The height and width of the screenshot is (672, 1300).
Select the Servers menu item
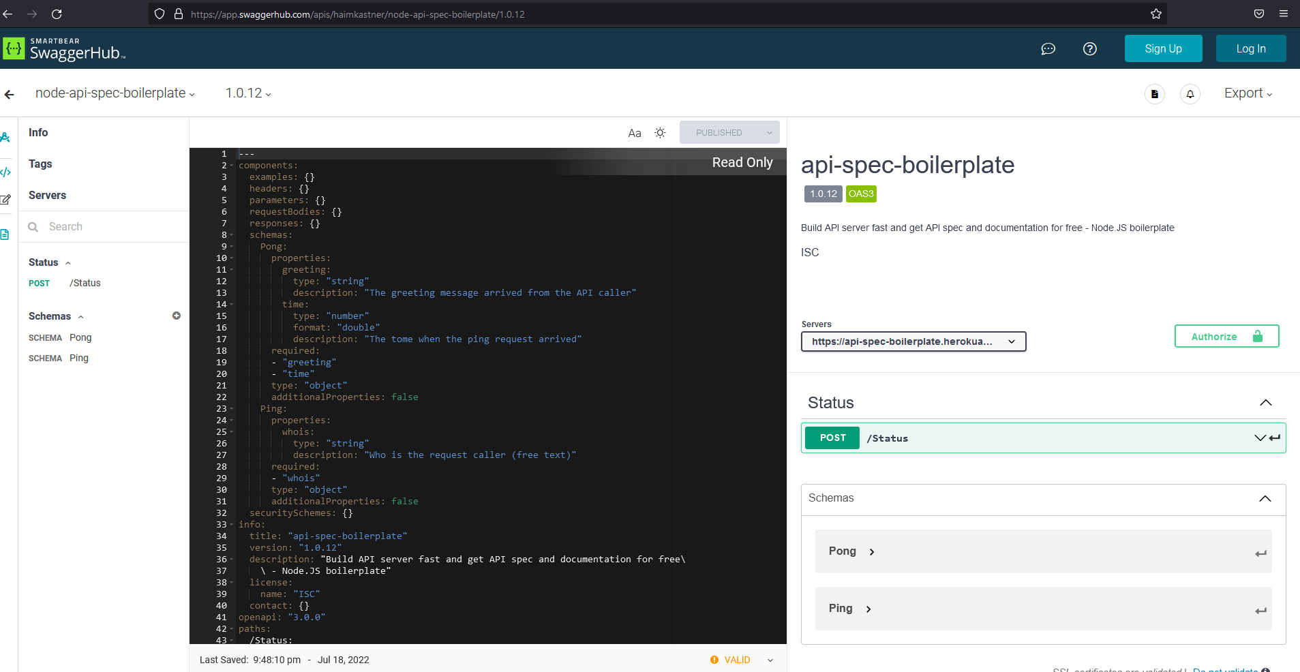47,195
